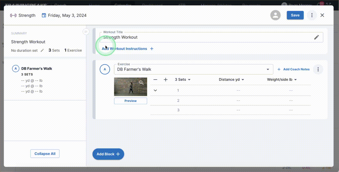Image resolution: width=339 pixels, height=172 pixels.
Task: Click the pencil icon to edit Workout Title
Action: pyautogui.click(x=317, y=37)
